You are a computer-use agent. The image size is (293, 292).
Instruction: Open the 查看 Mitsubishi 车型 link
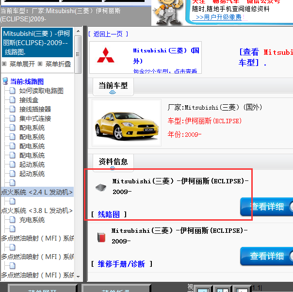tap(266, 57)
